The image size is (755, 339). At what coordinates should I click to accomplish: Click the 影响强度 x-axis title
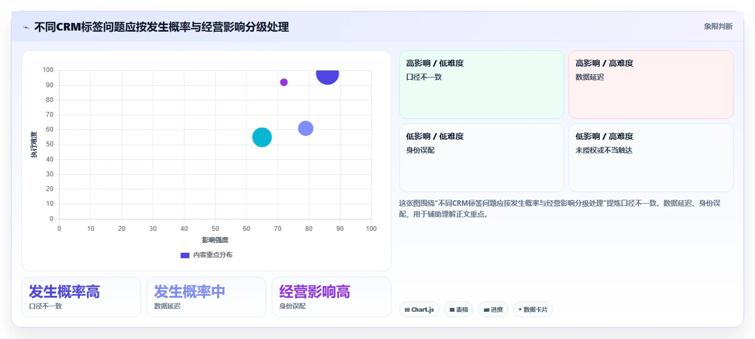[215, 240]
